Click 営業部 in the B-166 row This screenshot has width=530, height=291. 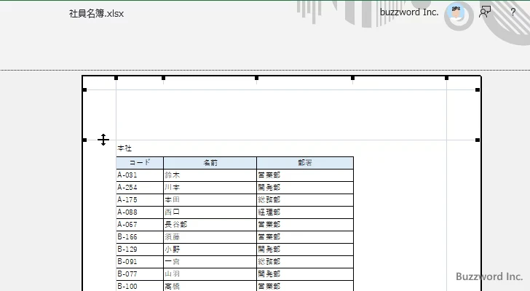pyautogui.click(x=269, y=237)
